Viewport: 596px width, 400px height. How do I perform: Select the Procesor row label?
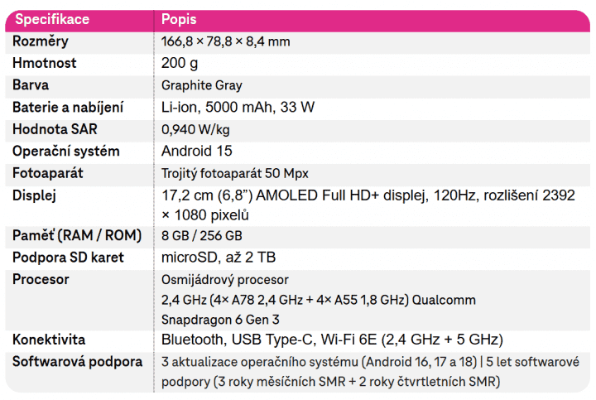tap(41, 279)
